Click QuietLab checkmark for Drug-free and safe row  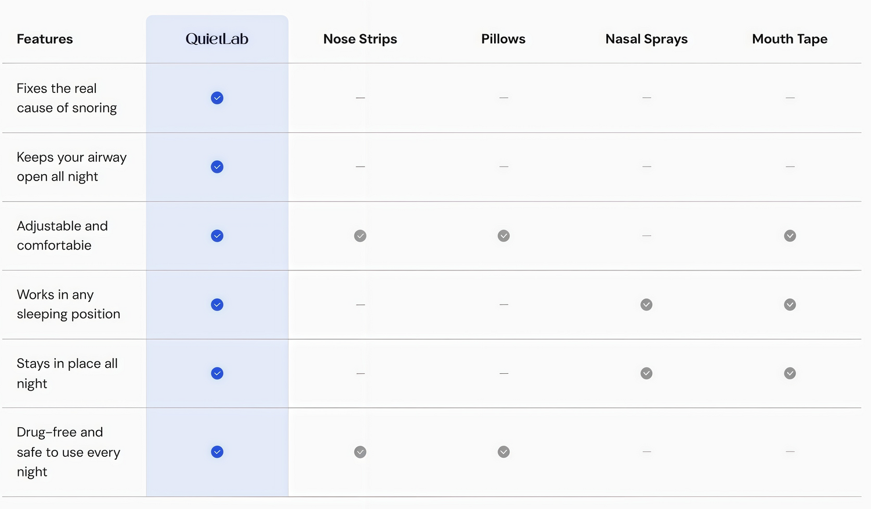coord(217,452)
